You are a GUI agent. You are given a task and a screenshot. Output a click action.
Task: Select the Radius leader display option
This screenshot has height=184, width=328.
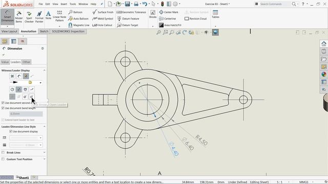(x=12, y=89)
